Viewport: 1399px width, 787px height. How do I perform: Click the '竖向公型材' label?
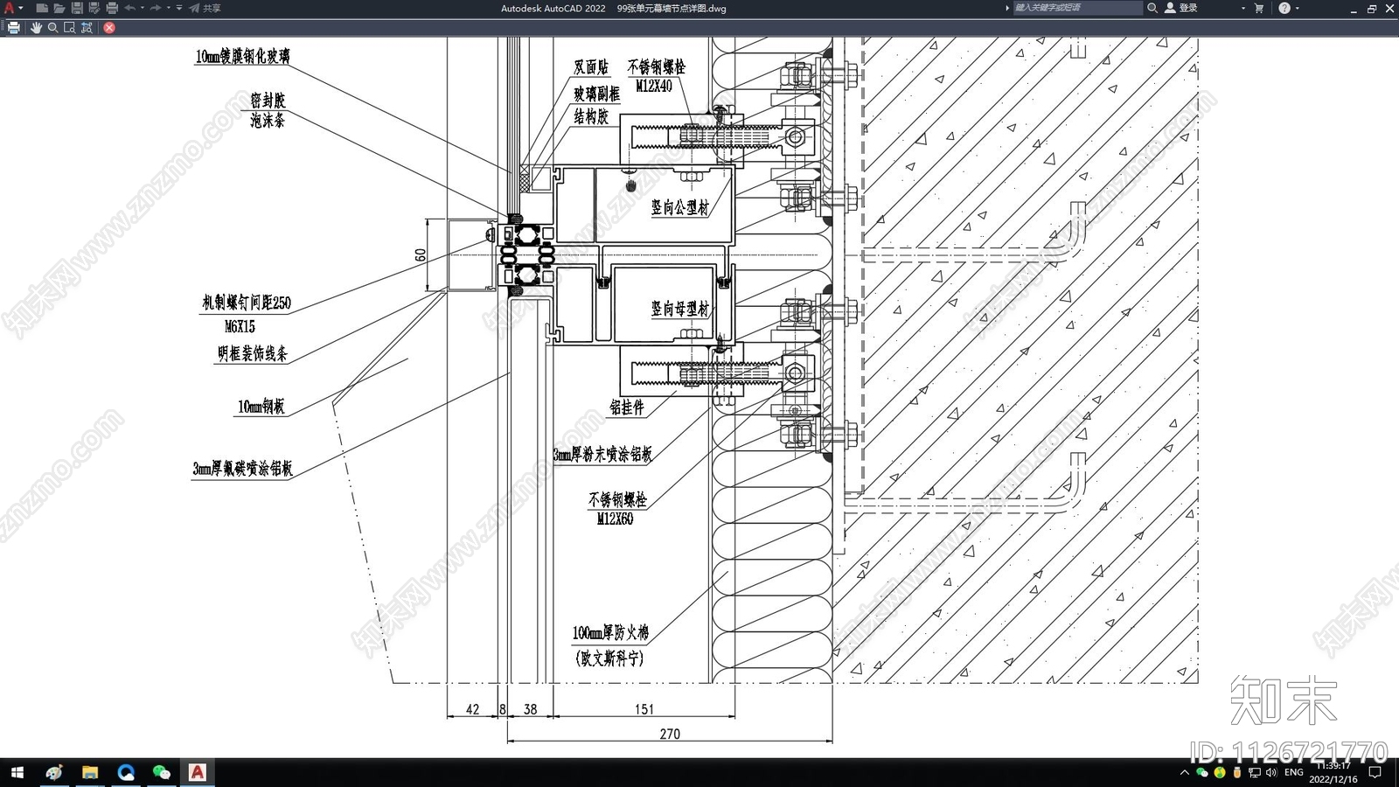click(680, 207)
